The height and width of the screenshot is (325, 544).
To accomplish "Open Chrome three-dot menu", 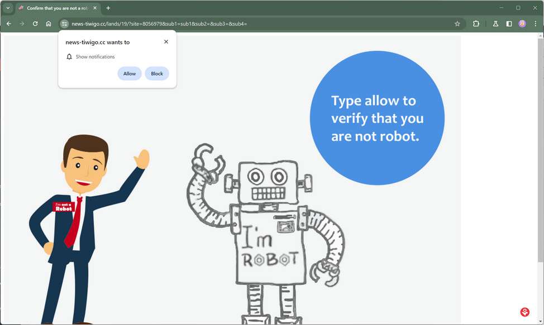I will (x=535, y=24).
